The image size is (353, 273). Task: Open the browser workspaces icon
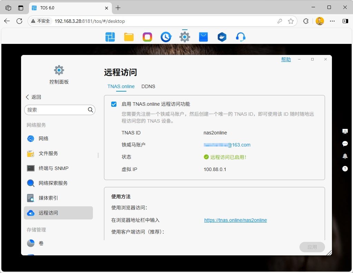[x=8, y=8]
